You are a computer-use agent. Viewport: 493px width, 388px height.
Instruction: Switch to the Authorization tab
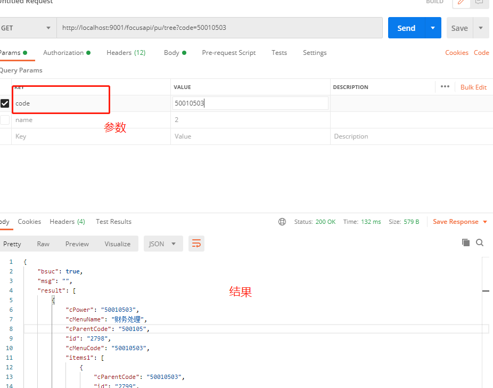click(67, 53)
